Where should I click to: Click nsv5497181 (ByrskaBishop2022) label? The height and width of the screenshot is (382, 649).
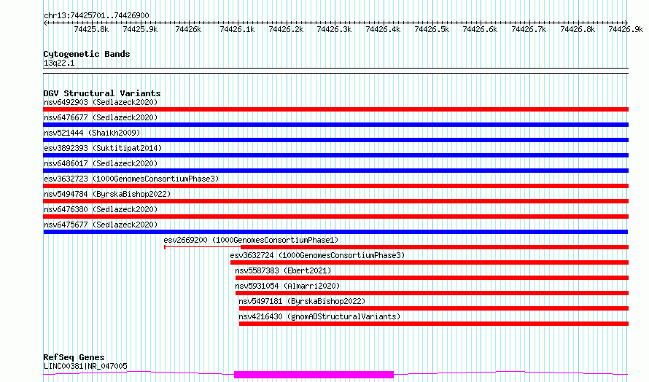click(302, 301)
